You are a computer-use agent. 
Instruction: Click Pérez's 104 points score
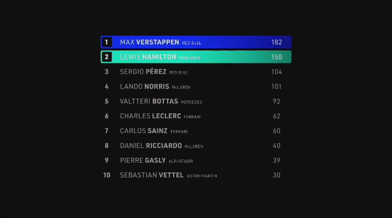click(276, 72)
